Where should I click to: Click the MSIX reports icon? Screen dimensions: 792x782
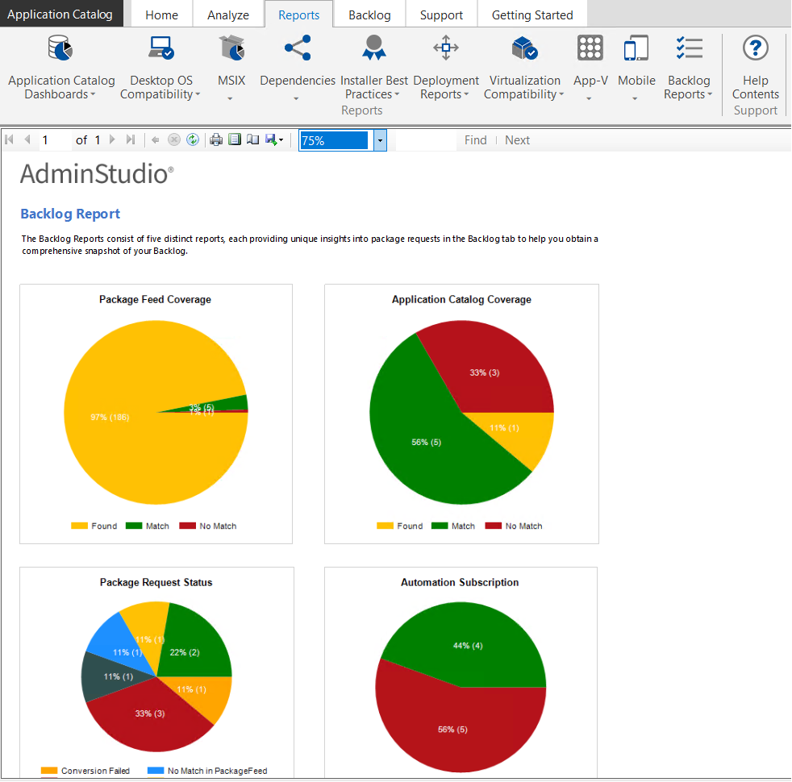tap(231, 49)
